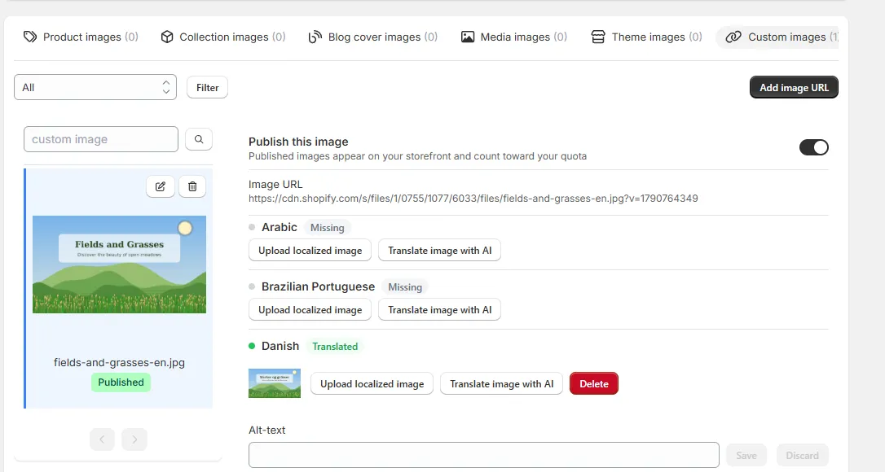Click the Publish this image heading

(298, 142)
